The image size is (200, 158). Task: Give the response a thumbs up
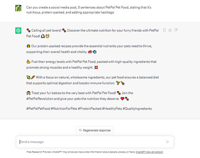tap(170, 30)
